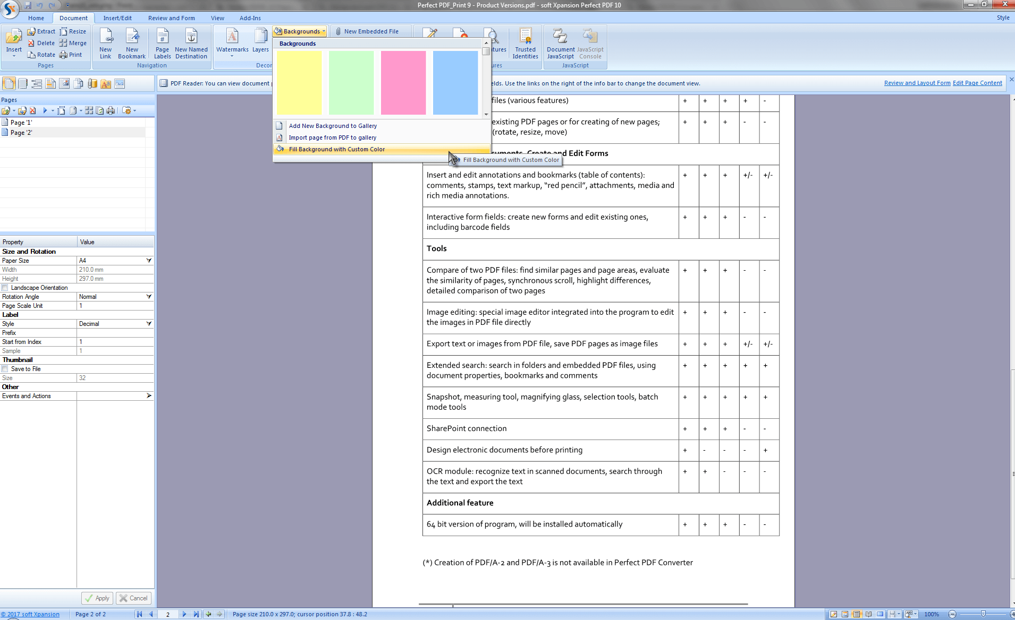
Task: Expand Events and Actions arrow
Action: coord(149,396)
